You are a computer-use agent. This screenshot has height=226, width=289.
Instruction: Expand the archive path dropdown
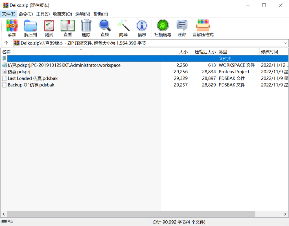[285, 43]
